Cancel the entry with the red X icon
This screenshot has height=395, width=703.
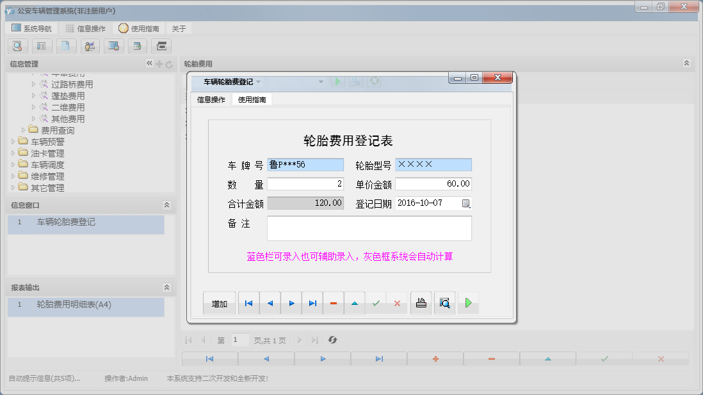(397, 302)
